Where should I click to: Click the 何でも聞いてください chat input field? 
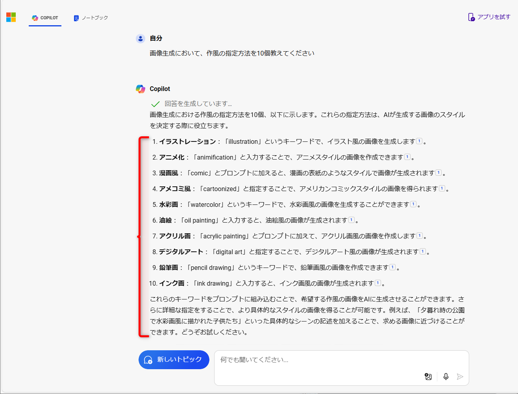click(315, 360)
